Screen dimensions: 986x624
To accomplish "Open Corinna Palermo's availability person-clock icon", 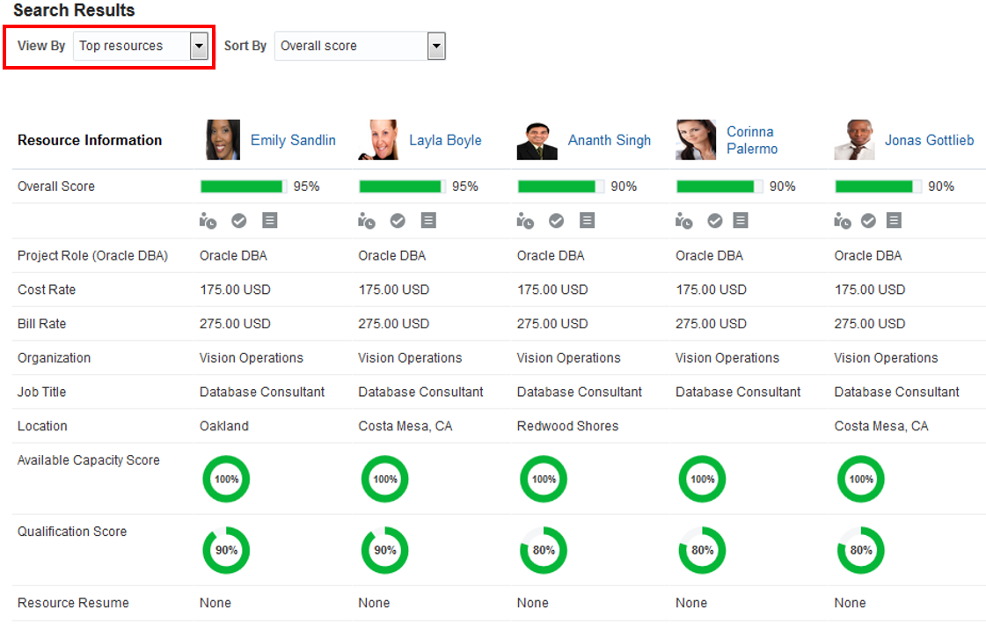I will coord(683,221).
